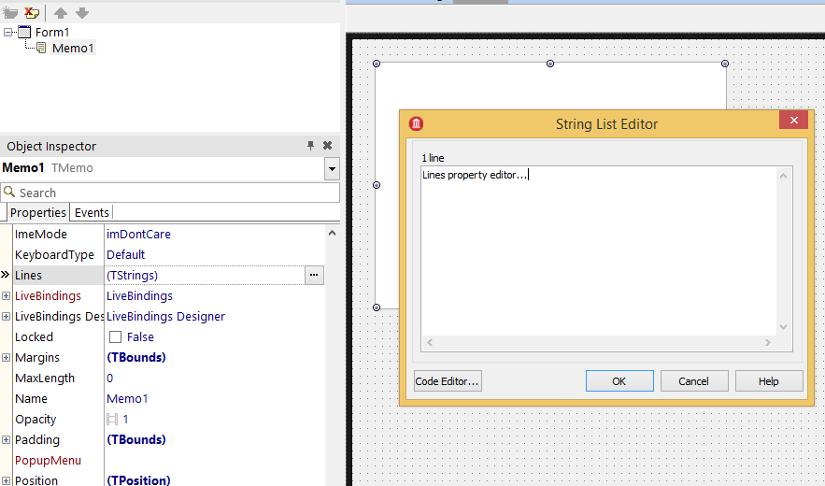Viewport: 825px width, 486px height.
Task: Switch to the Events tab
Action: click(92, 212)
